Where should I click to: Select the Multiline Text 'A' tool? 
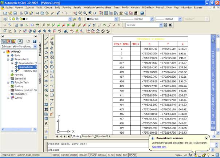click(x=46, y=123)
